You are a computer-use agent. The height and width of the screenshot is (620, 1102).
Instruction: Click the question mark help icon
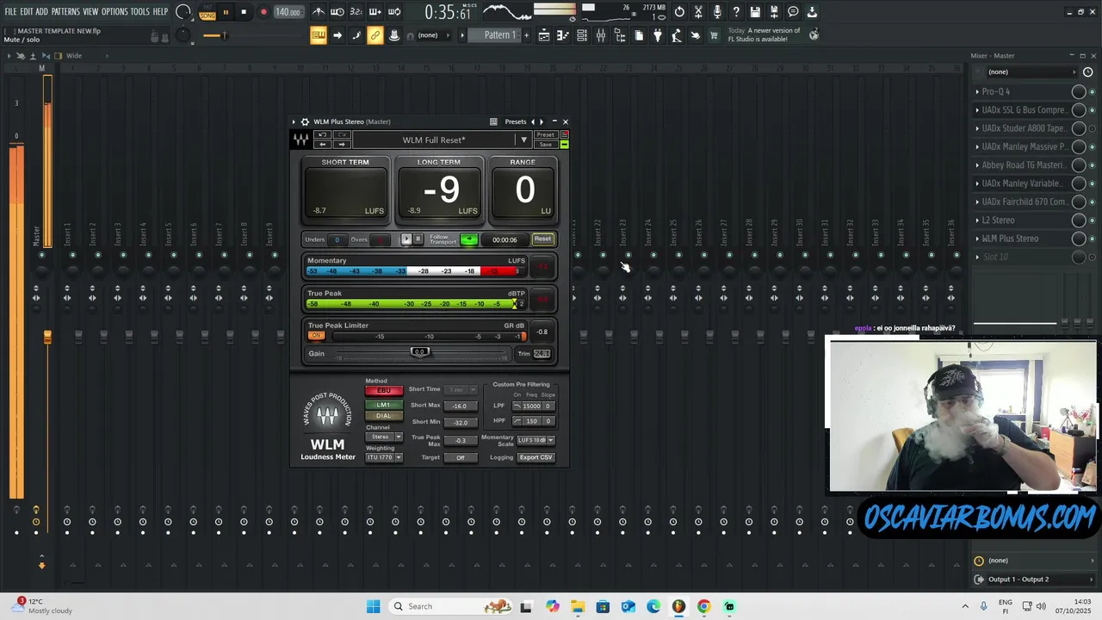[736, 12]
